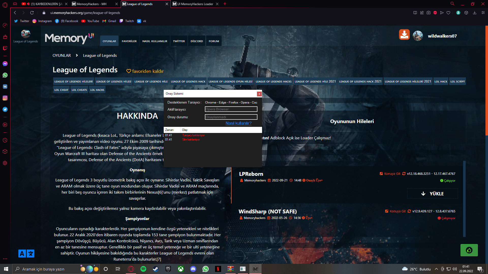Open Twitter in the Opera sidebar
Screen dimensions: 488x274
click(x=5, y=109)
